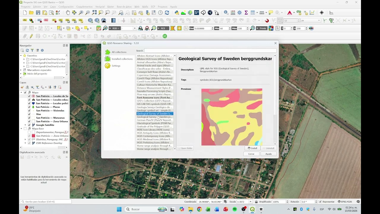Viewport: 380px width, 214px height.
Task: Click the Toggle Editing pencil icon
Action: [31, 36]
